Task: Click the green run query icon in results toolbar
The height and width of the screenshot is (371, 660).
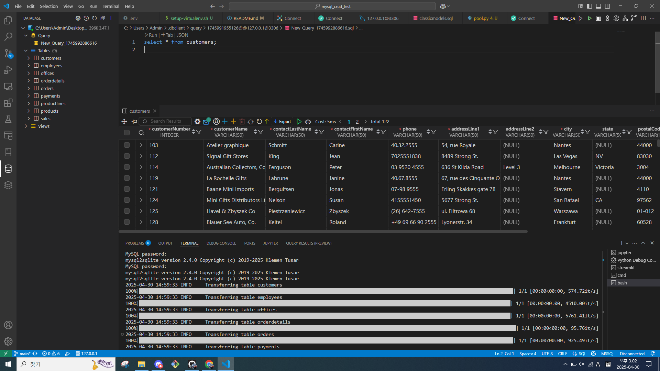Action: tap(299, 122)
